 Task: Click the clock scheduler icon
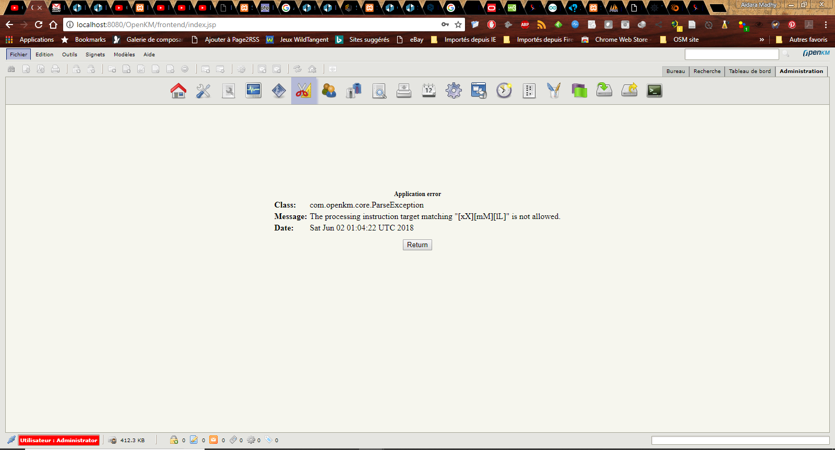point(504,91)
